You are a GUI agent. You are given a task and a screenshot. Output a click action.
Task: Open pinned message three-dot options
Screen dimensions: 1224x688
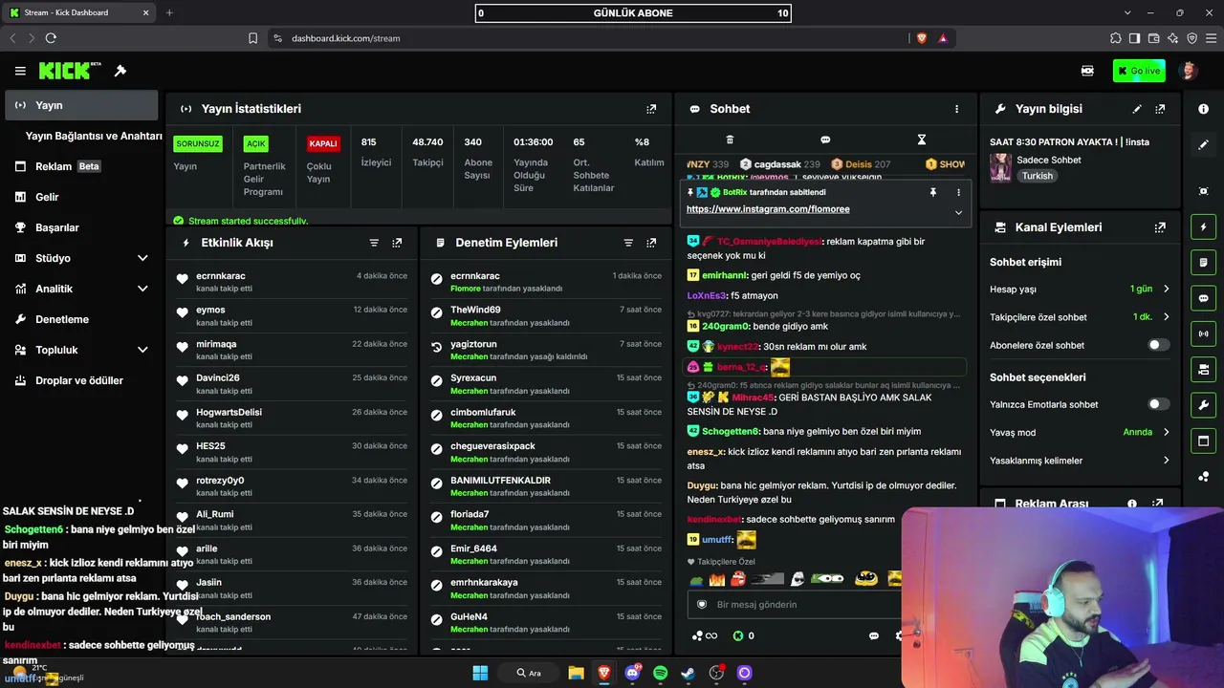pos(958,192)
